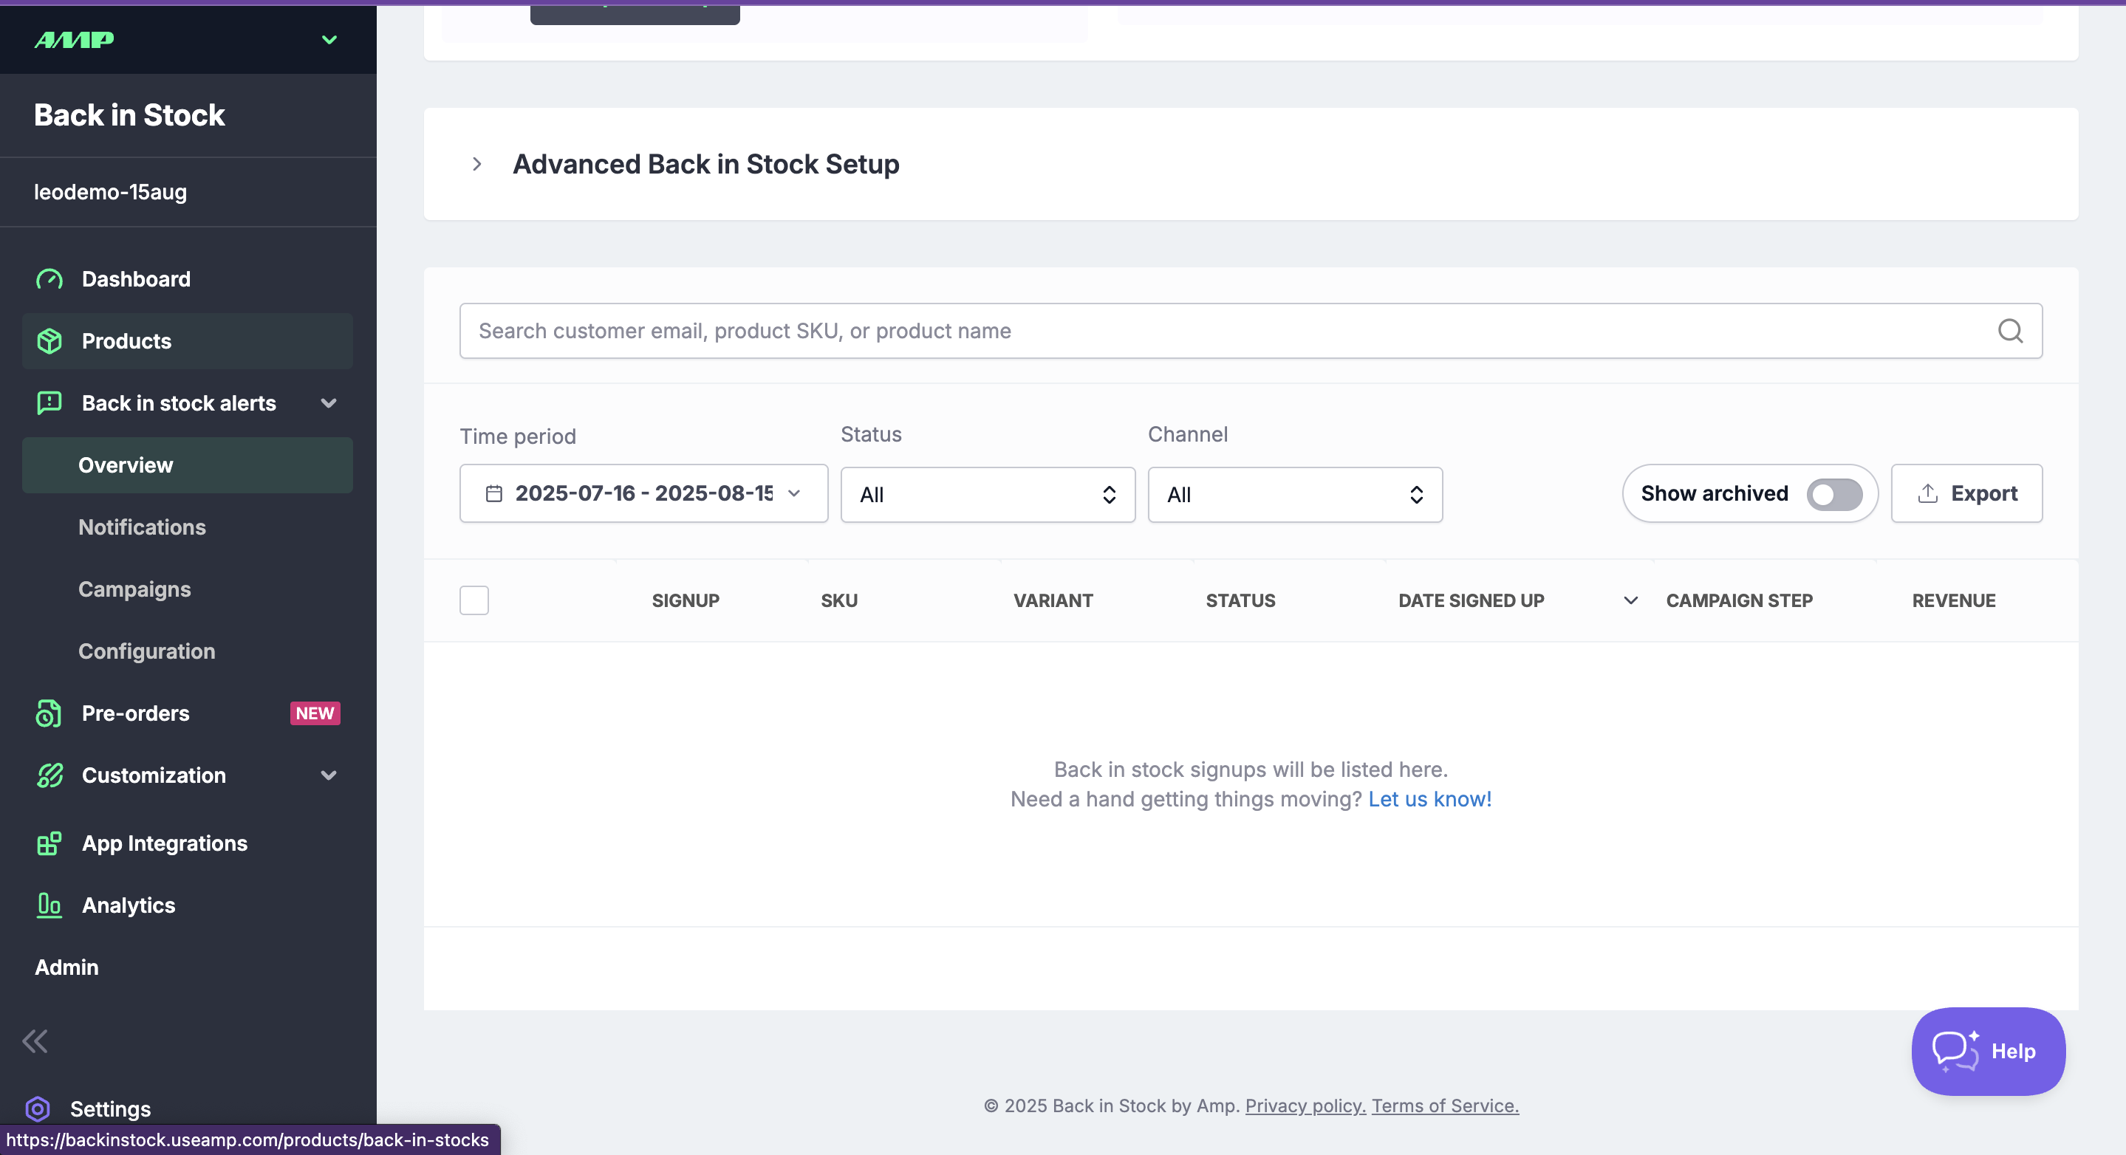Click the Export button

(x=1966, y=493)
